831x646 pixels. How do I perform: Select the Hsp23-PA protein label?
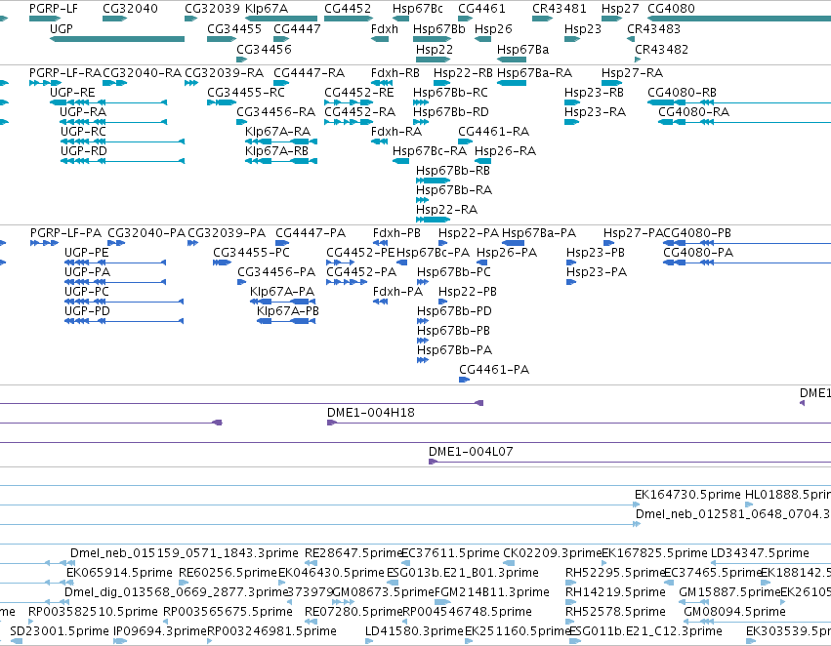tap(597, 272)
